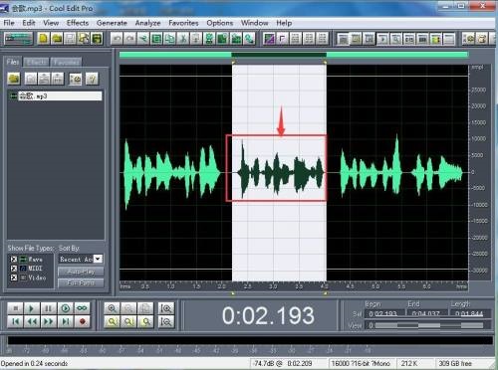Open the Window menu
The image size is (498, 370).
(254, 23)
